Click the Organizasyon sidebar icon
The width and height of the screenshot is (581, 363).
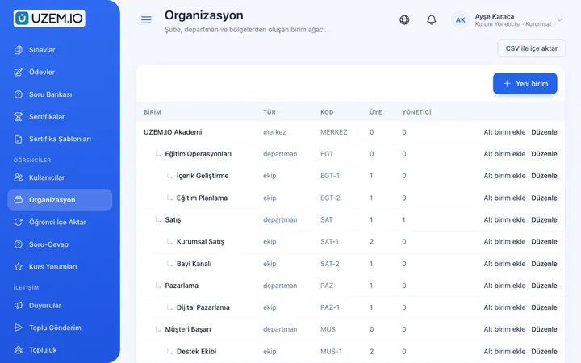[18, 200]
